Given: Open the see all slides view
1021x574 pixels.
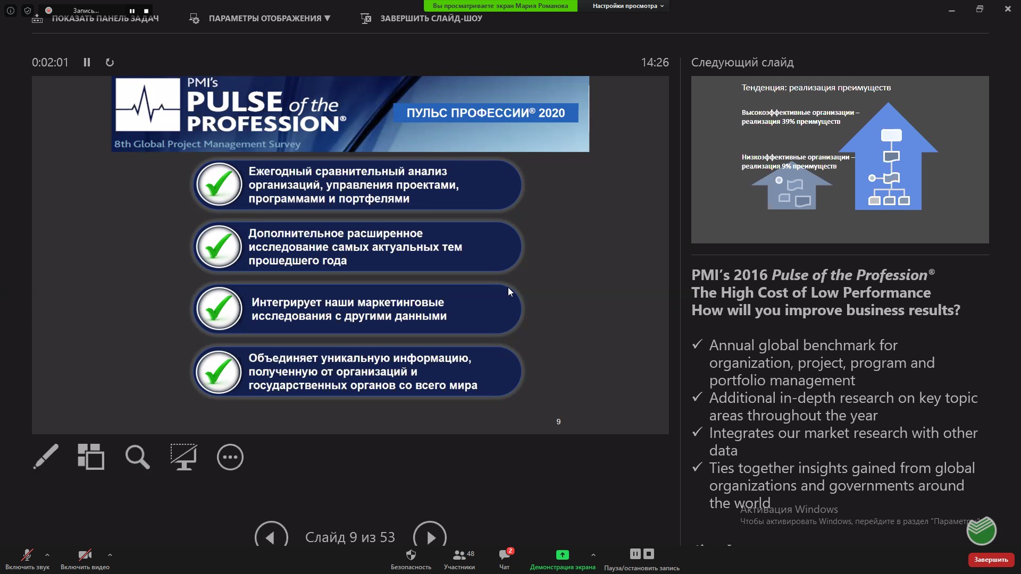Looking at the screenshot, I should pyautogui.click(x=91, y=457).
